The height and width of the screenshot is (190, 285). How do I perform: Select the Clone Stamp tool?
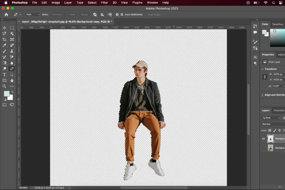click(x=12, y=51)
